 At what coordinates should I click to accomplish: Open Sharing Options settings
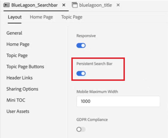point(22,89)
